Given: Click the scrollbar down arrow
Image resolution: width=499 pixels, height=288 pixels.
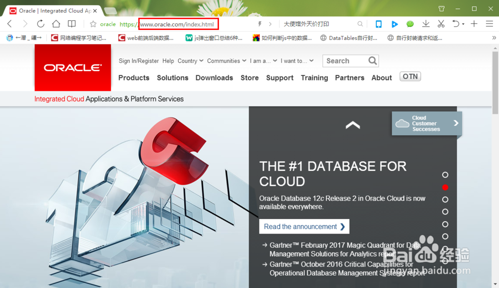Looking at the screenshot, I should [x=495, y=284].
